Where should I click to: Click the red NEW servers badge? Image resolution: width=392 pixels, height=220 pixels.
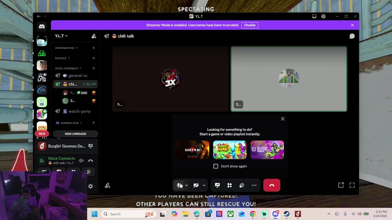click(42, 134)
